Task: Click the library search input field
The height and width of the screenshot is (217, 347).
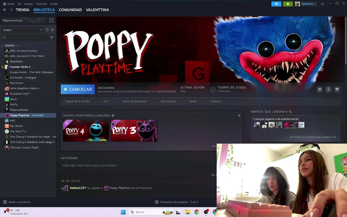Action: [x=28, y=37]
